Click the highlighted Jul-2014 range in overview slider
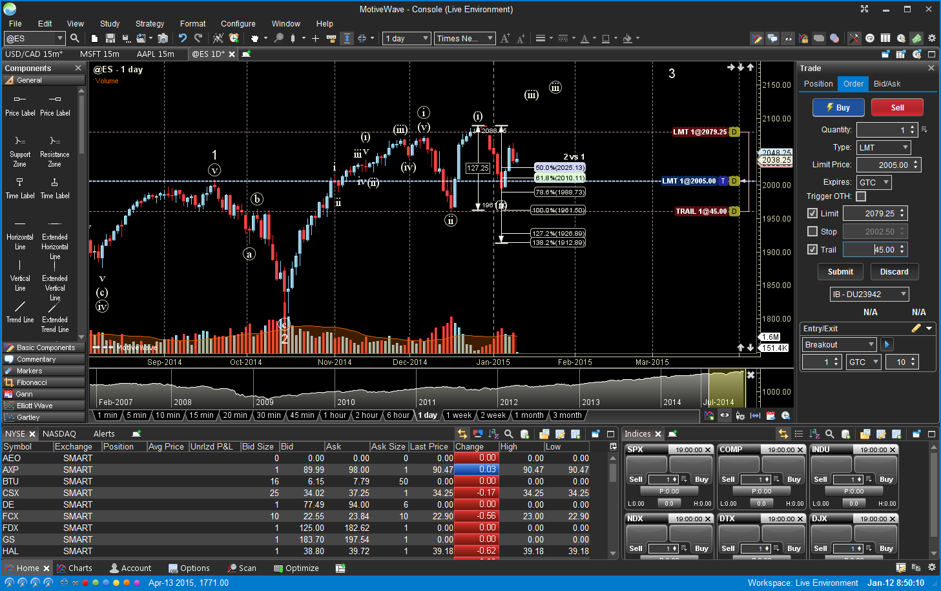Image resolution: width=941 pixels, height=591 pixels. coord(727,389)
